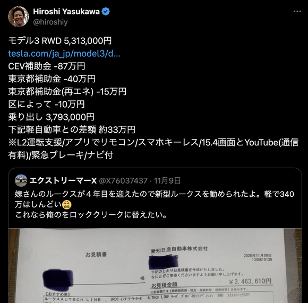Screen dimensions: 308x303
Task: Click the Hiroshi Yasukawa display name
Action: tap(66, 12)
